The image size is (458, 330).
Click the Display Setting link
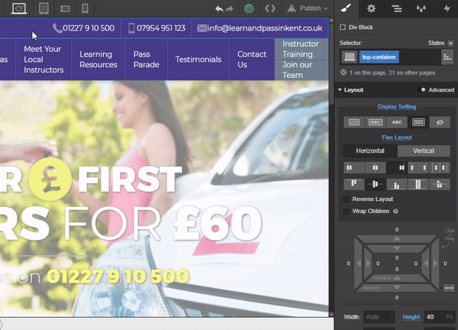397,107
